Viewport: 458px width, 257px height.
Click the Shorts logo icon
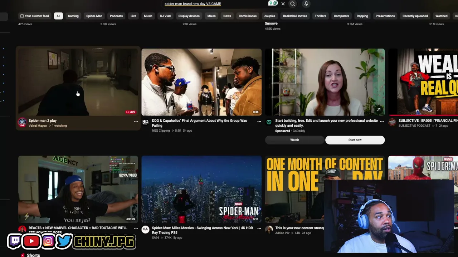coord(23,255)
